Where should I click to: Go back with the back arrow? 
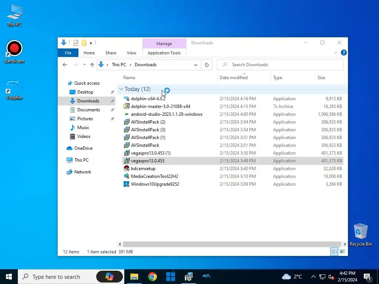tap(65, 65)
